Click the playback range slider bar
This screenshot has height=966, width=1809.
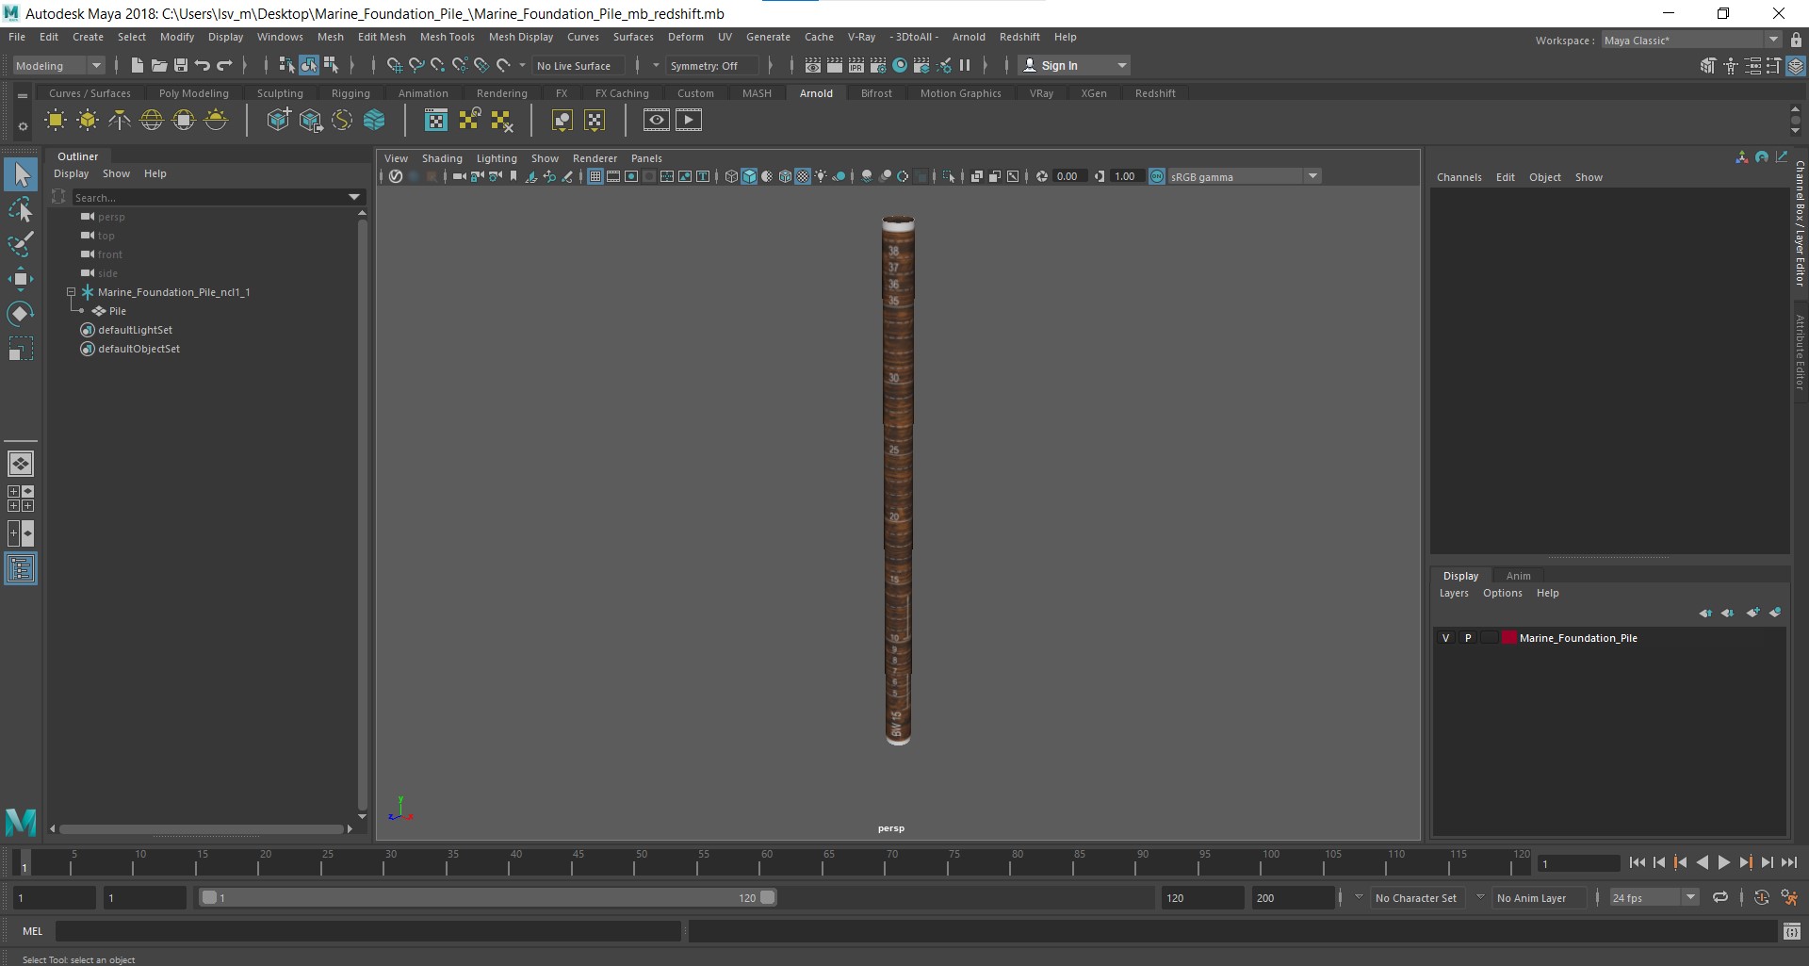[x=488, y=897]
